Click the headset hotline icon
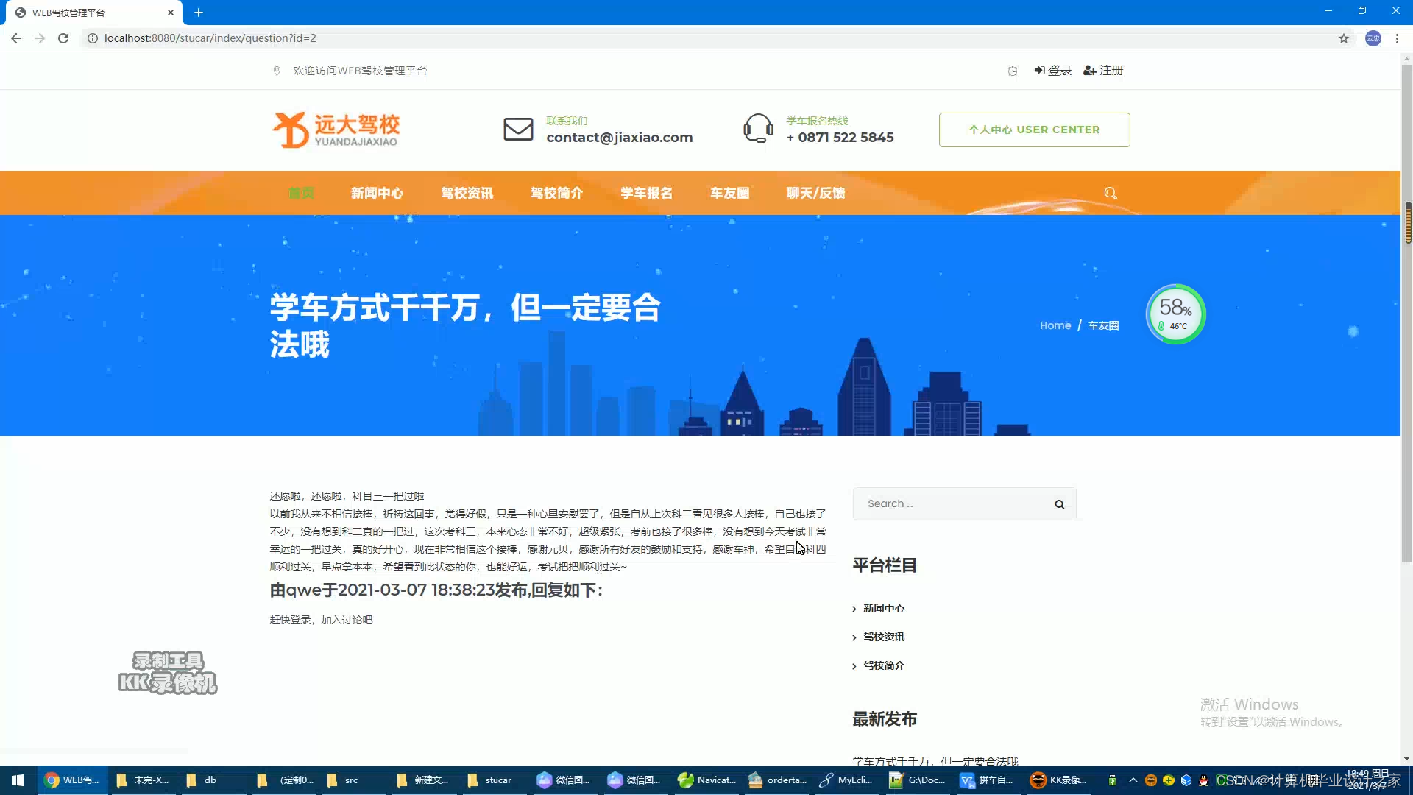Image resolution: width=1413 pixels, height=795 pixels. click(758, 128)
